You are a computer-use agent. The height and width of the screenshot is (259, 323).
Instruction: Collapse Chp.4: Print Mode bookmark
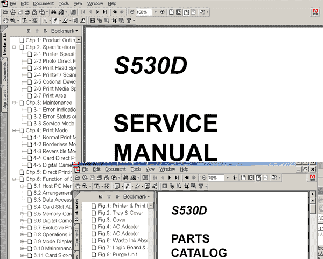point(14,131)
